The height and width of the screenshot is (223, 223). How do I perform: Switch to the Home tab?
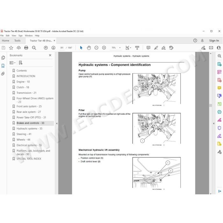[5, 40]
